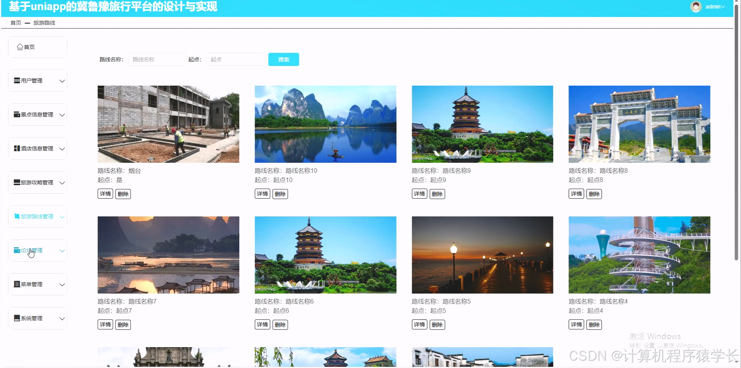This screenshot has height=368, width=741.
Task: Expand the 论坛管理 chevron
Action: click(62, 251)
